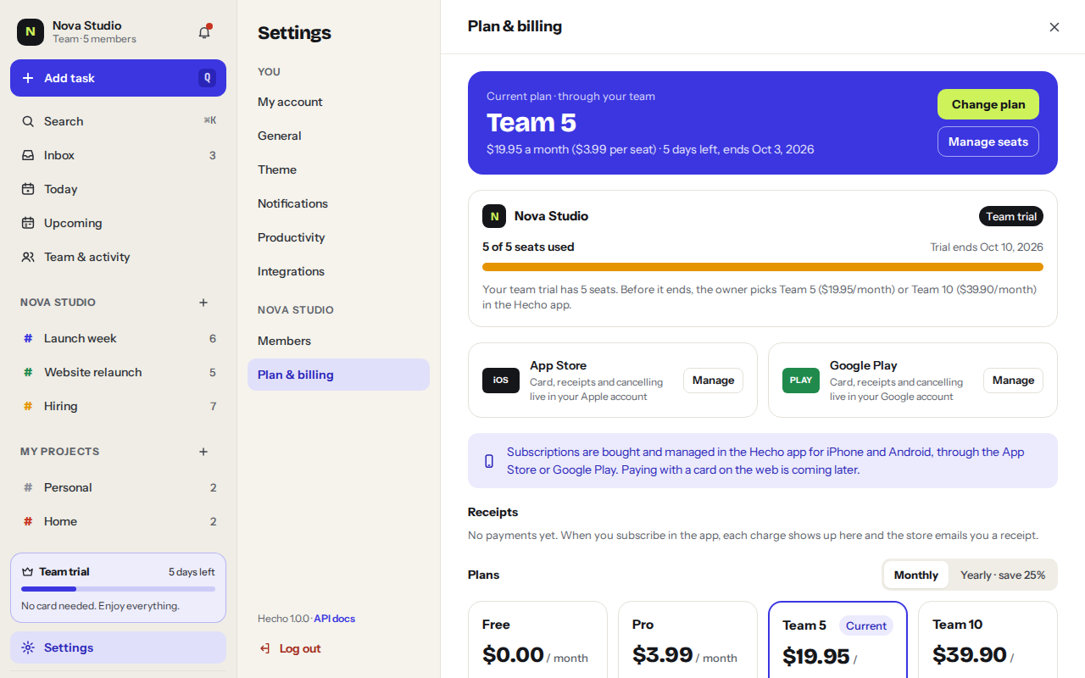Switch billing to Yearly save 25%
Image resolution: width=1085 pixels, height=678 pixels.
pos(1003,575)
